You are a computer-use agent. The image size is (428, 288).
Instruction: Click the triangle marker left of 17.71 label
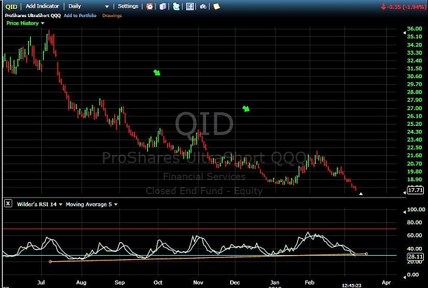click(x=405, y=192)
